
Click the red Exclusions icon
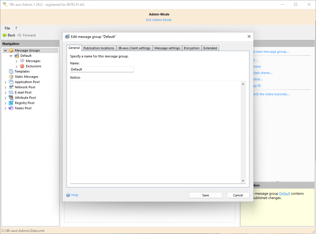pos(22,66)
